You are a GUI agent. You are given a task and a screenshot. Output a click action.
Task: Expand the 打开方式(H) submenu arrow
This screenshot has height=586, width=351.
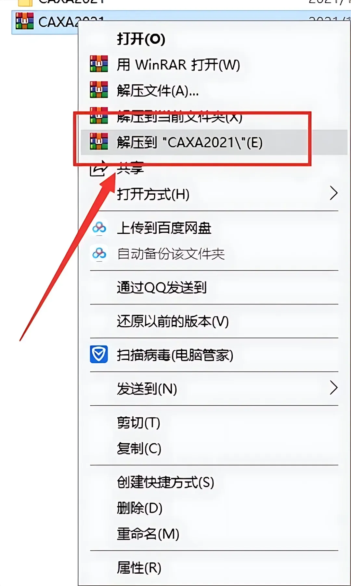click(333, 193)
